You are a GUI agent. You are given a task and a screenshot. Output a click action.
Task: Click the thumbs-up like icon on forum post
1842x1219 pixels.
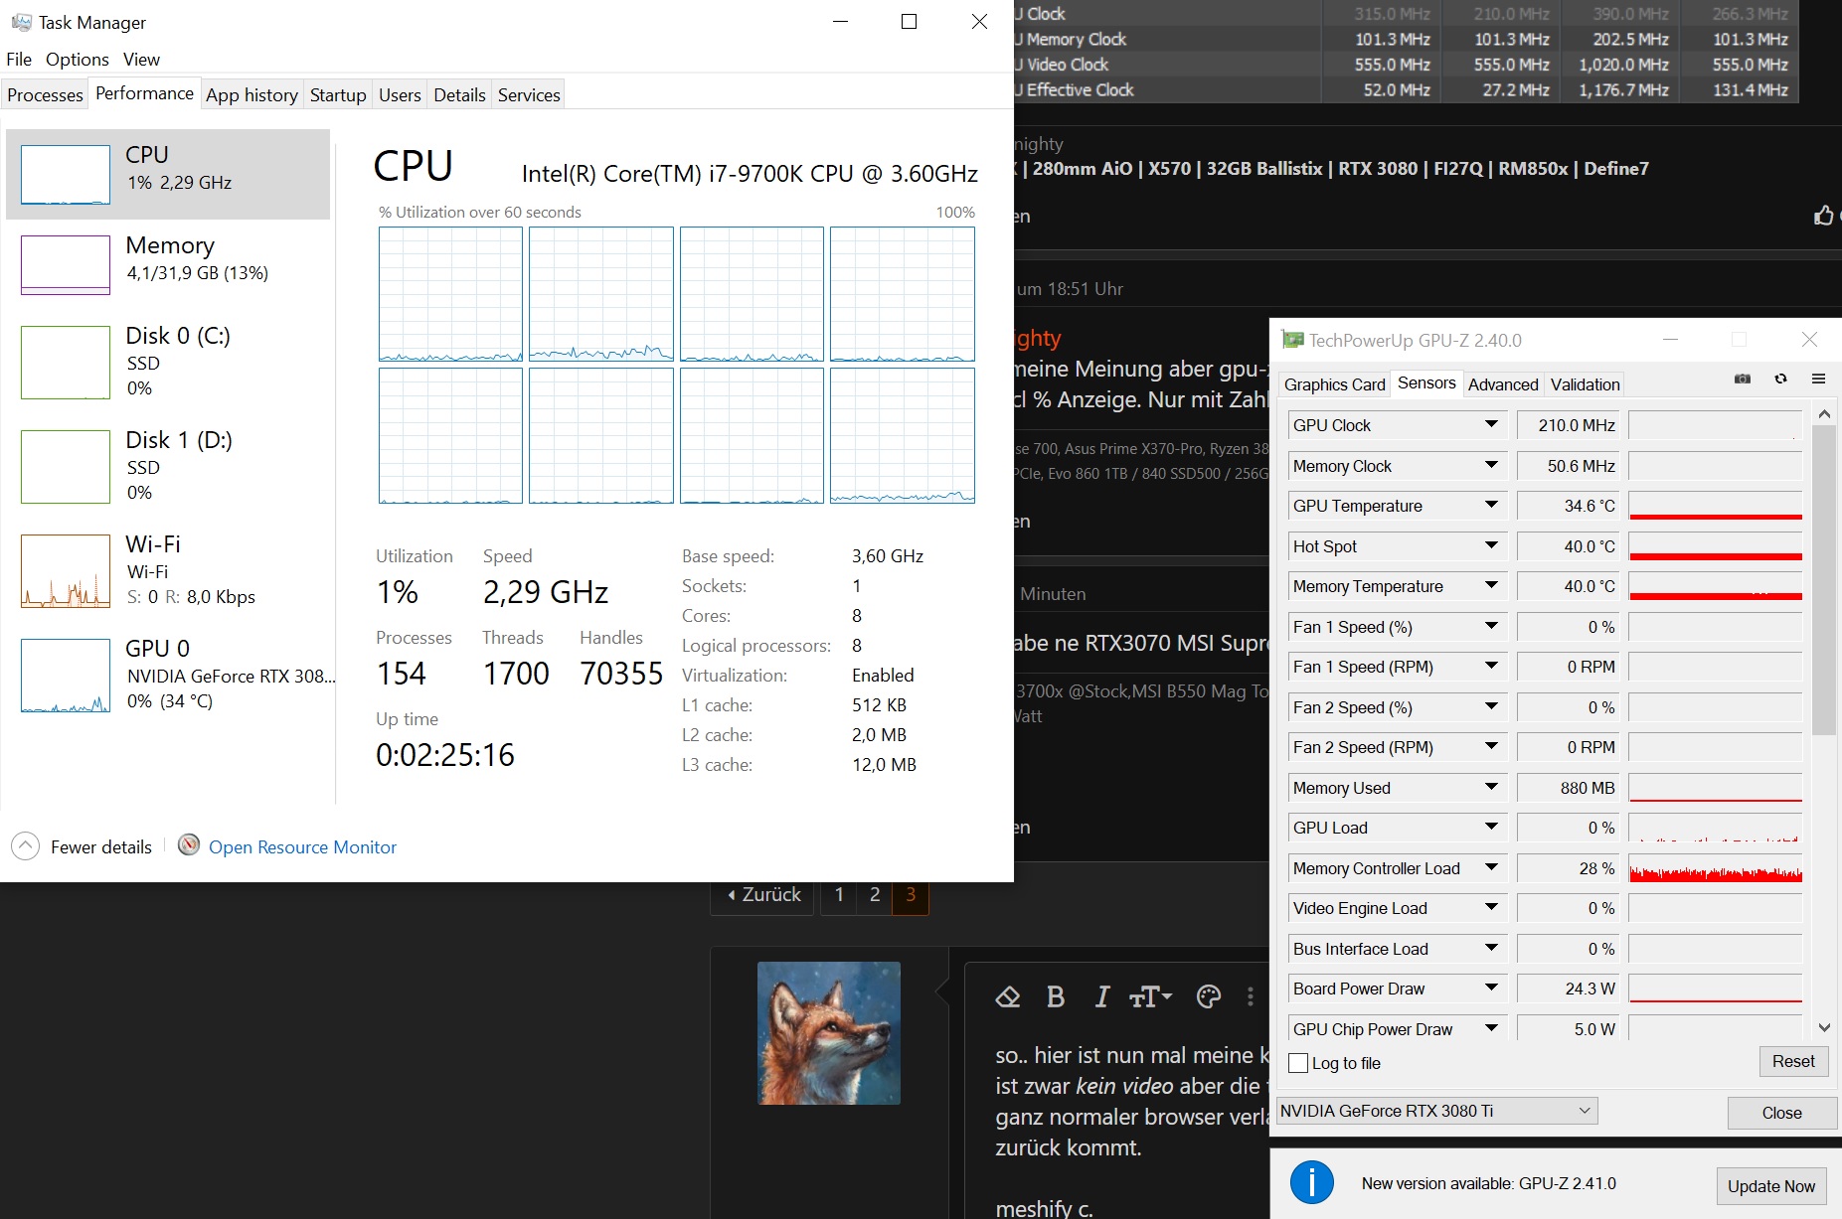click(x=1824, y=215)
